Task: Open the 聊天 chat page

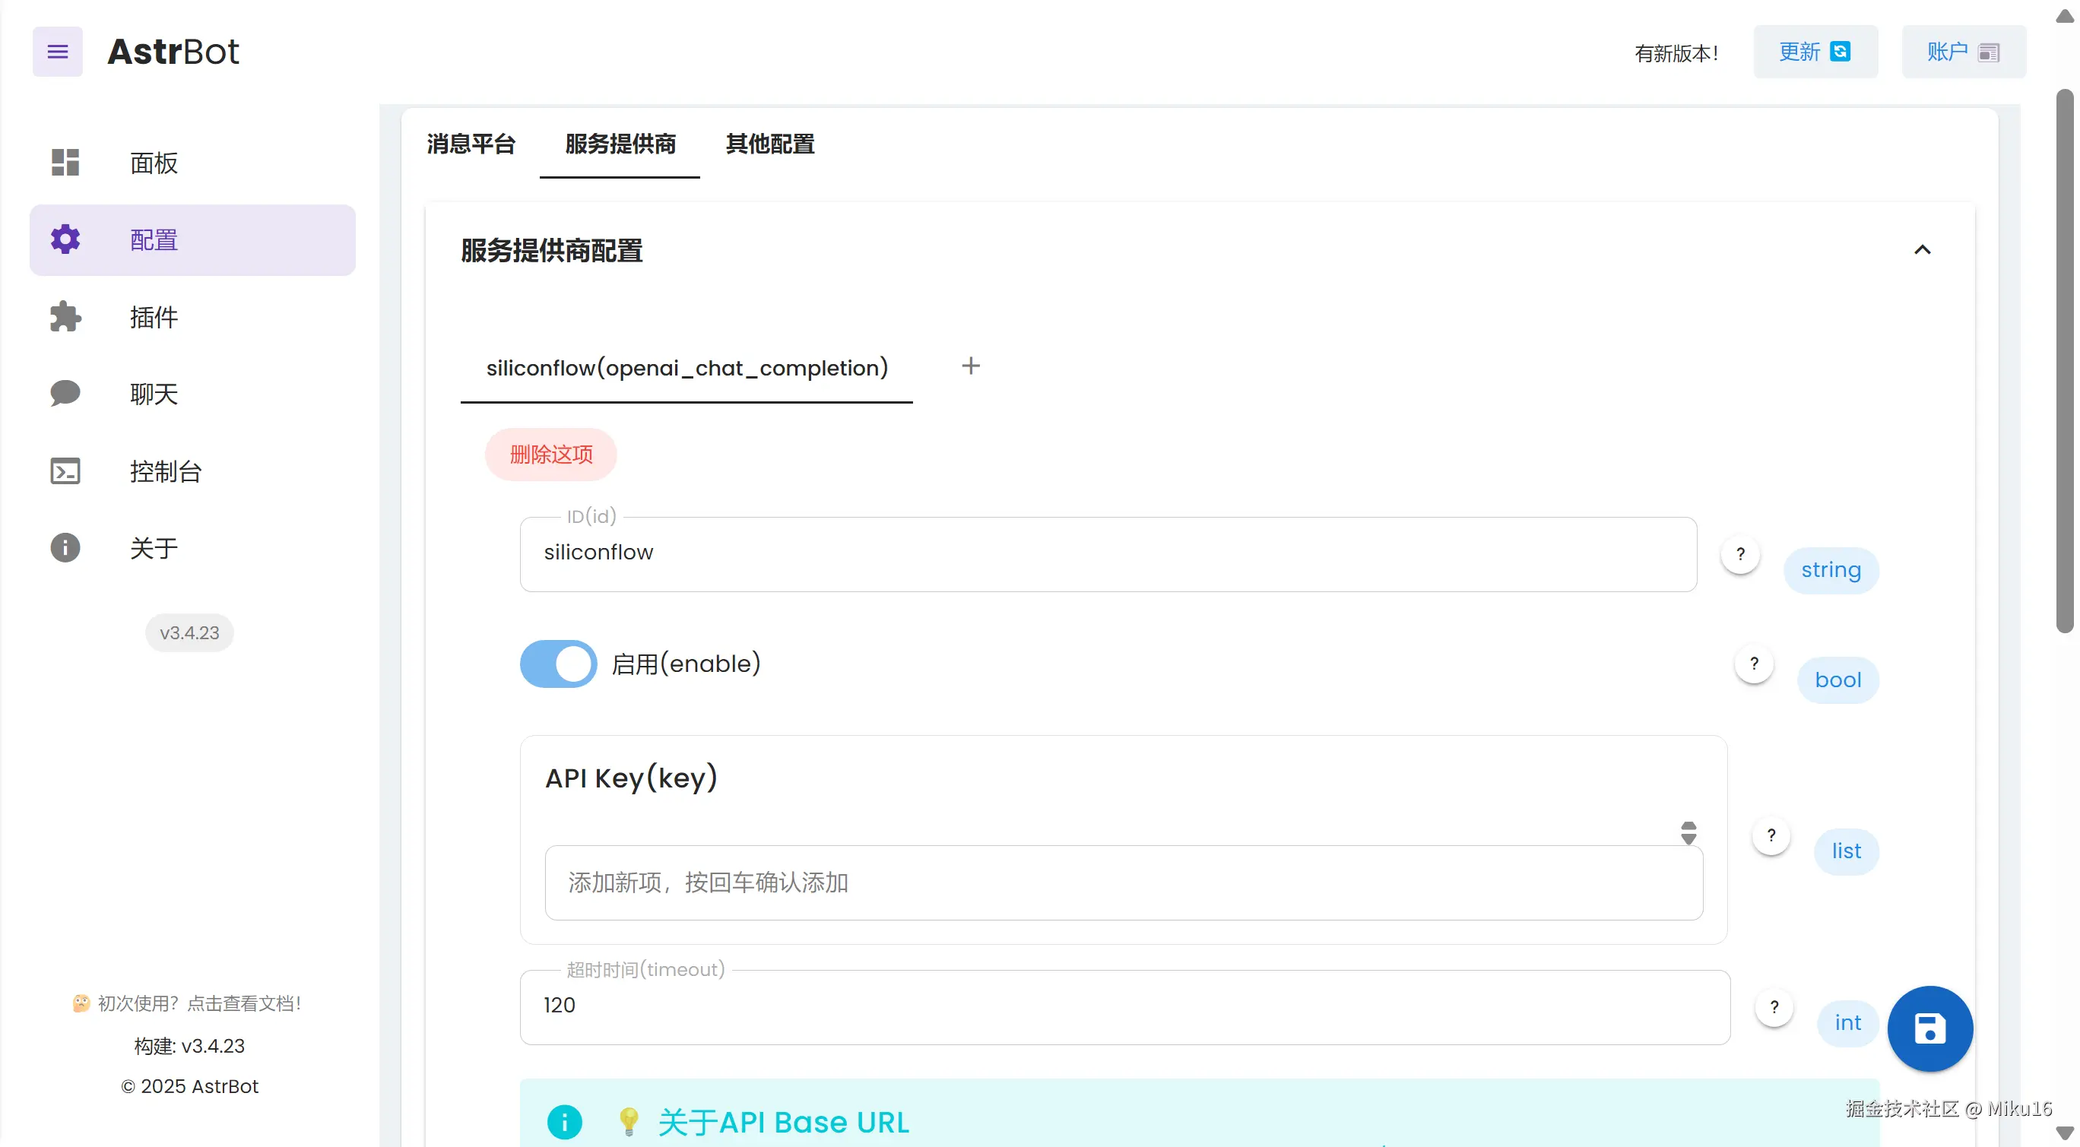Action: [x=154, y=394]
